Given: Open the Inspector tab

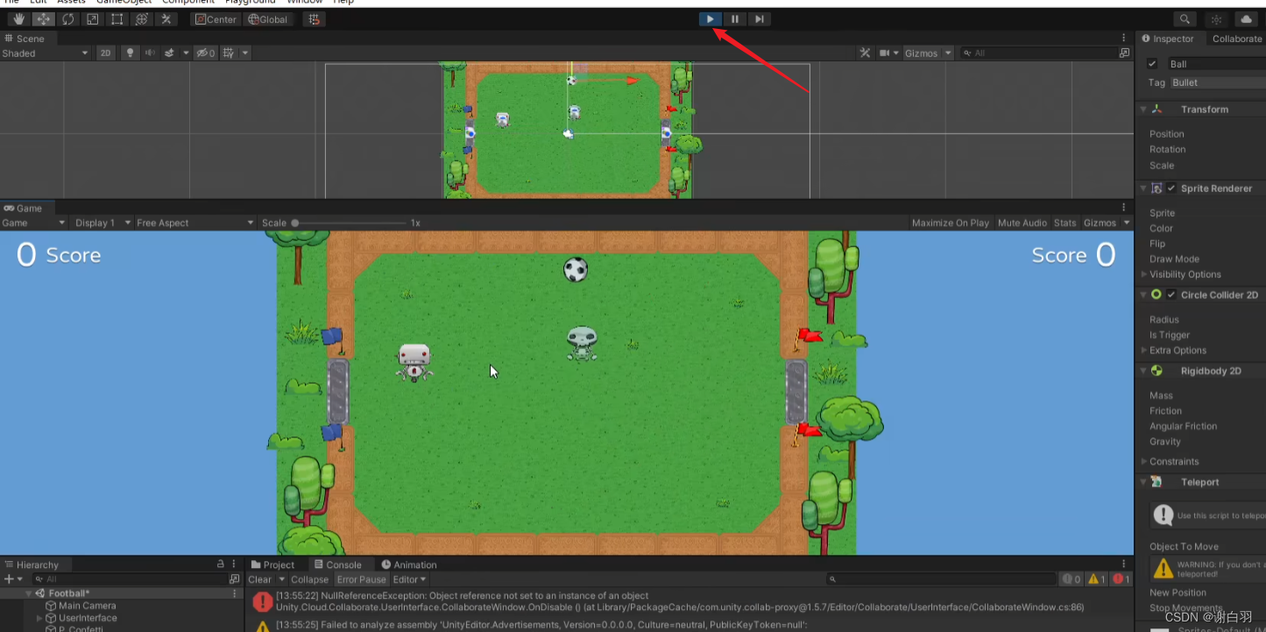Looking at the screenshot, I should [x=1169, y=39].
